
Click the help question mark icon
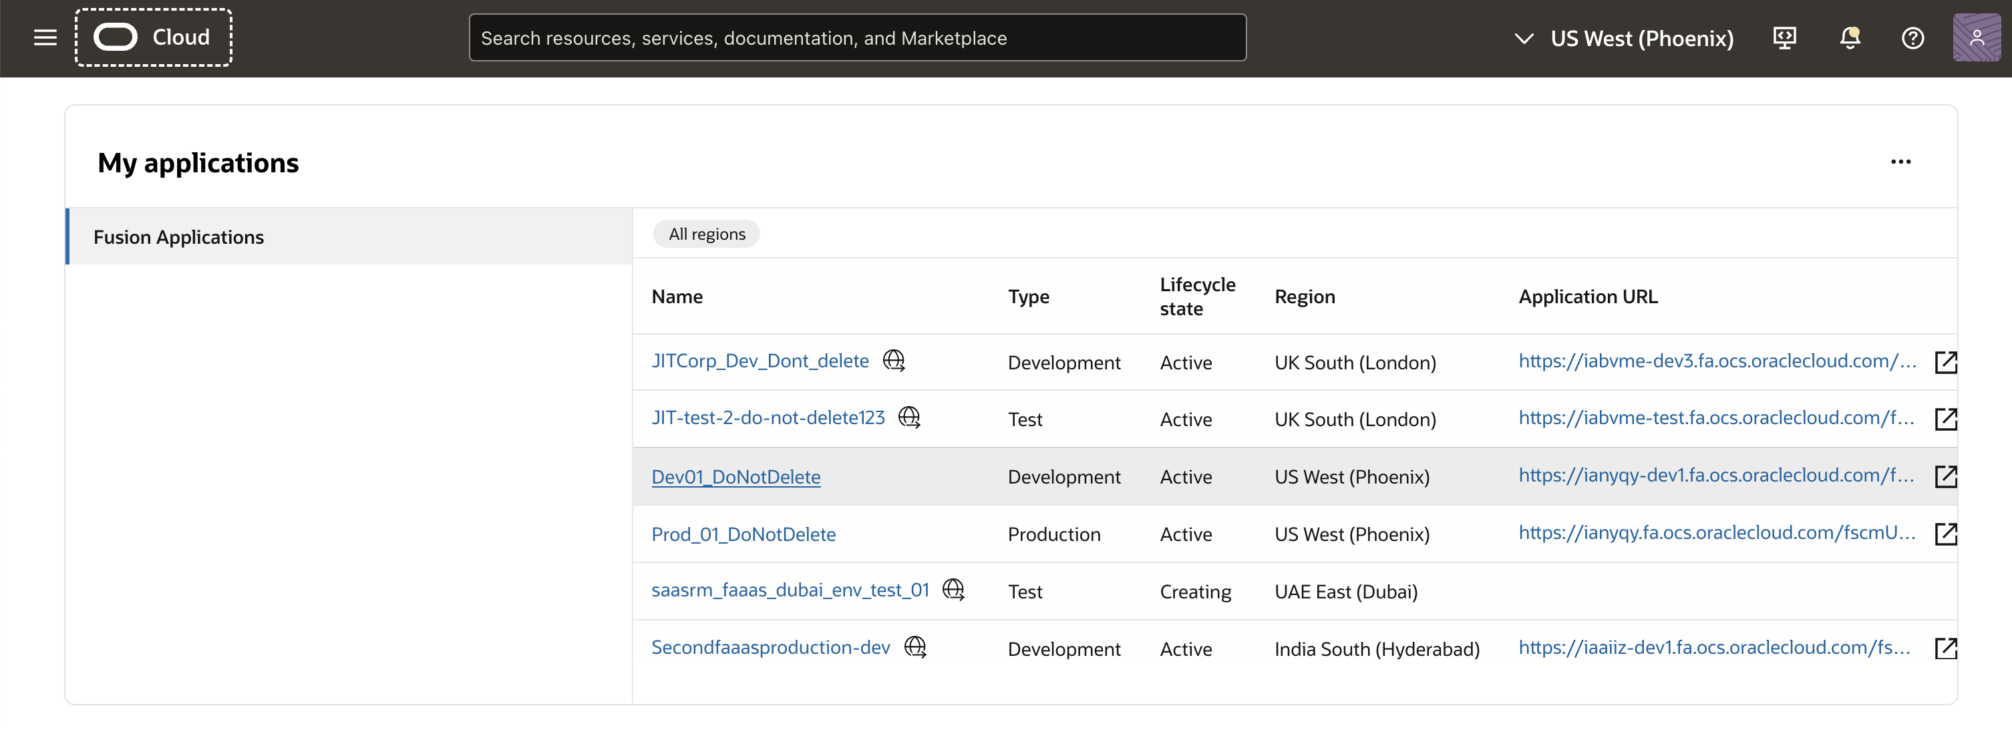click(1912, 37)
